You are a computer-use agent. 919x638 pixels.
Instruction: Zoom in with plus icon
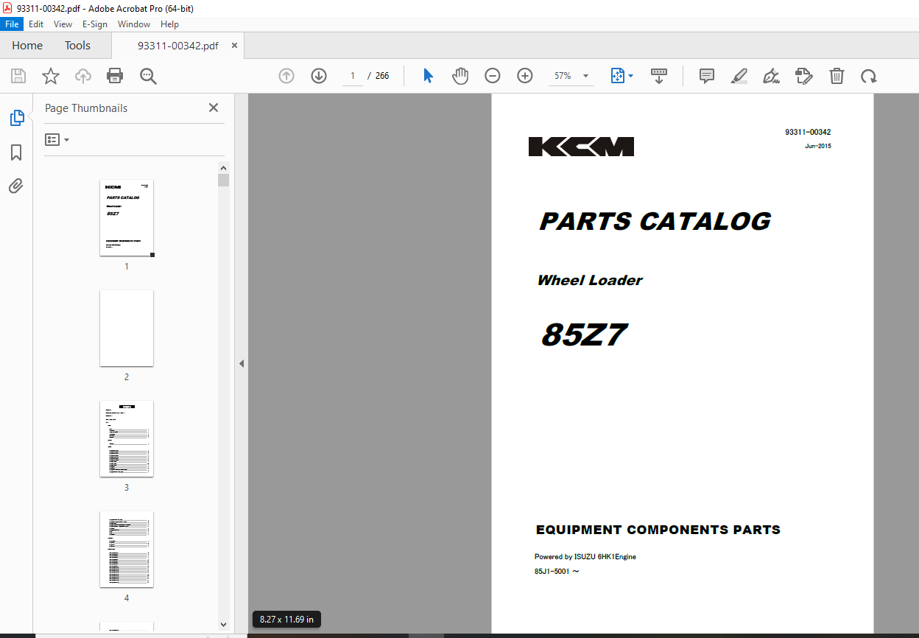tap(525, 76)
